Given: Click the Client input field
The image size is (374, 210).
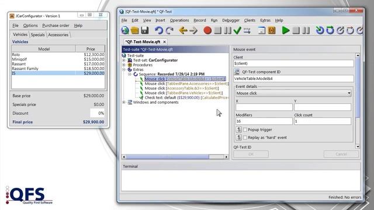Looking at the screenshot, I should tap(293, 64).
